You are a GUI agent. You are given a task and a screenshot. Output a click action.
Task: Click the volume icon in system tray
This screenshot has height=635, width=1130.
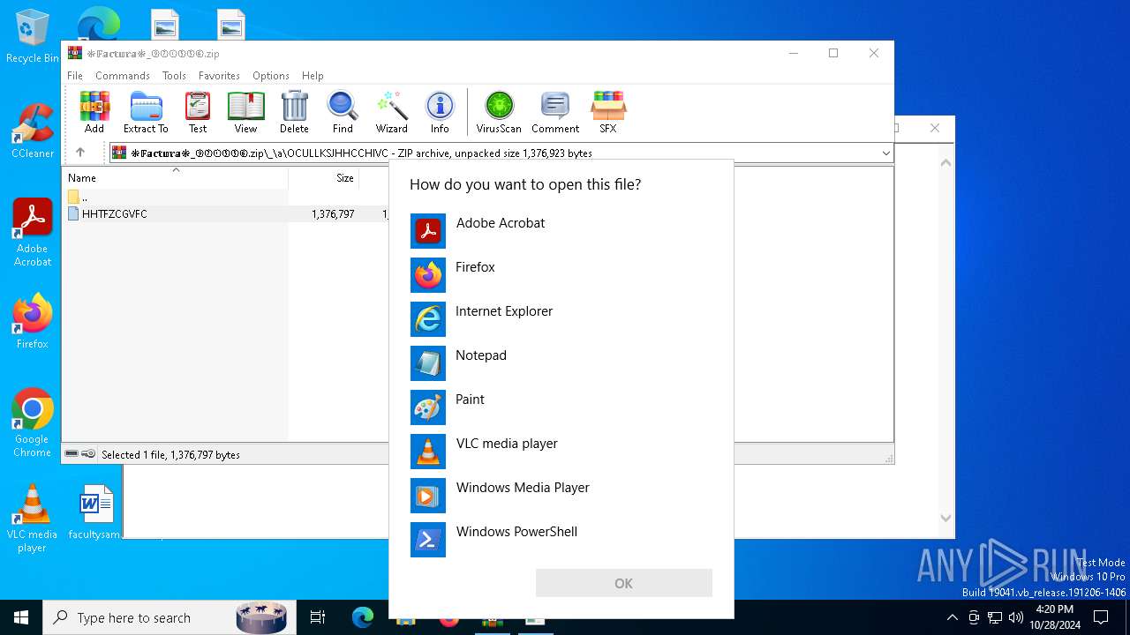click(x=1015, y=617)
